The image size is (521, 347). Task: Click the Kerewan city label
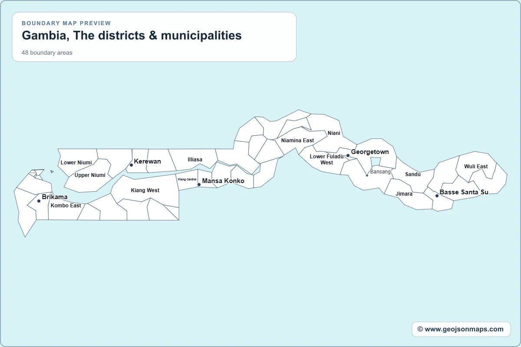pos(148,161)
